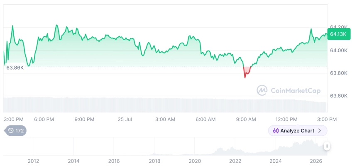Click the 2012 year on overview timeline
The width and height of the screenshot is (357, 166).
tap(33, 161)
